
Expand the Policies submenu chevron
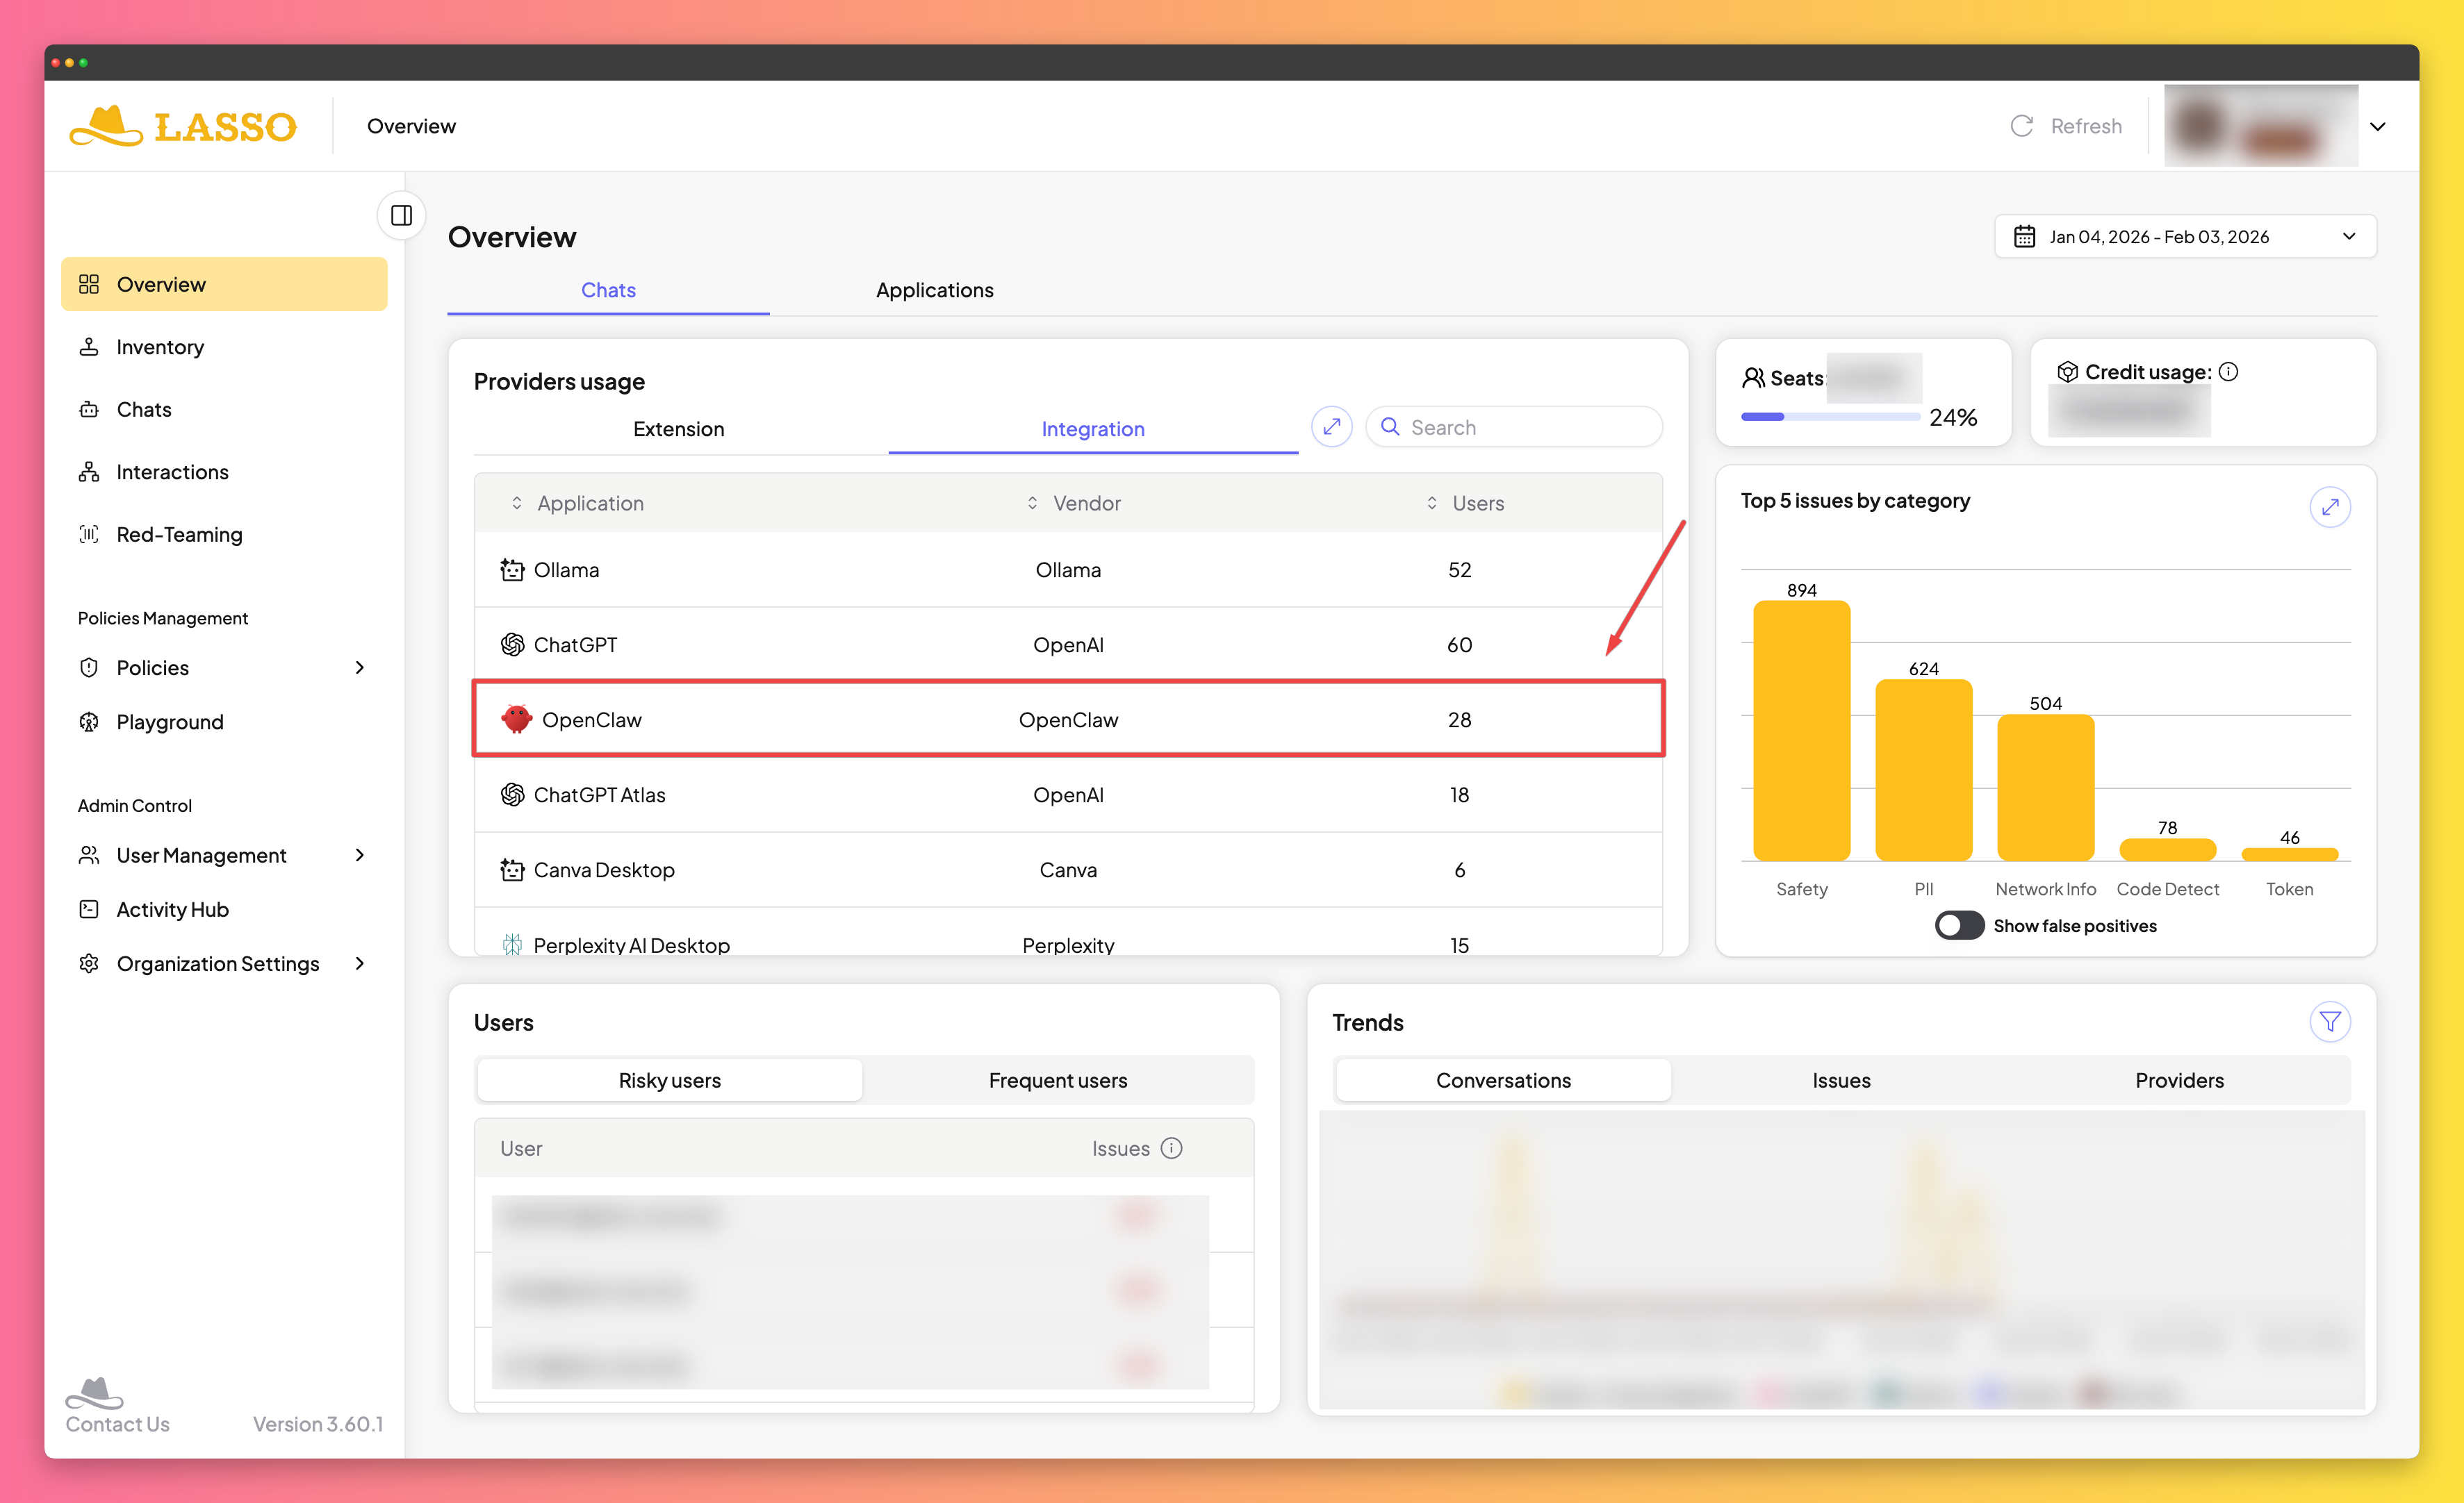point(360,667)
